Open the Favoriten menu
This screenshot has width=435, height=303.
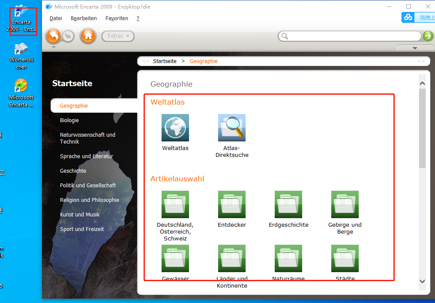117,18
